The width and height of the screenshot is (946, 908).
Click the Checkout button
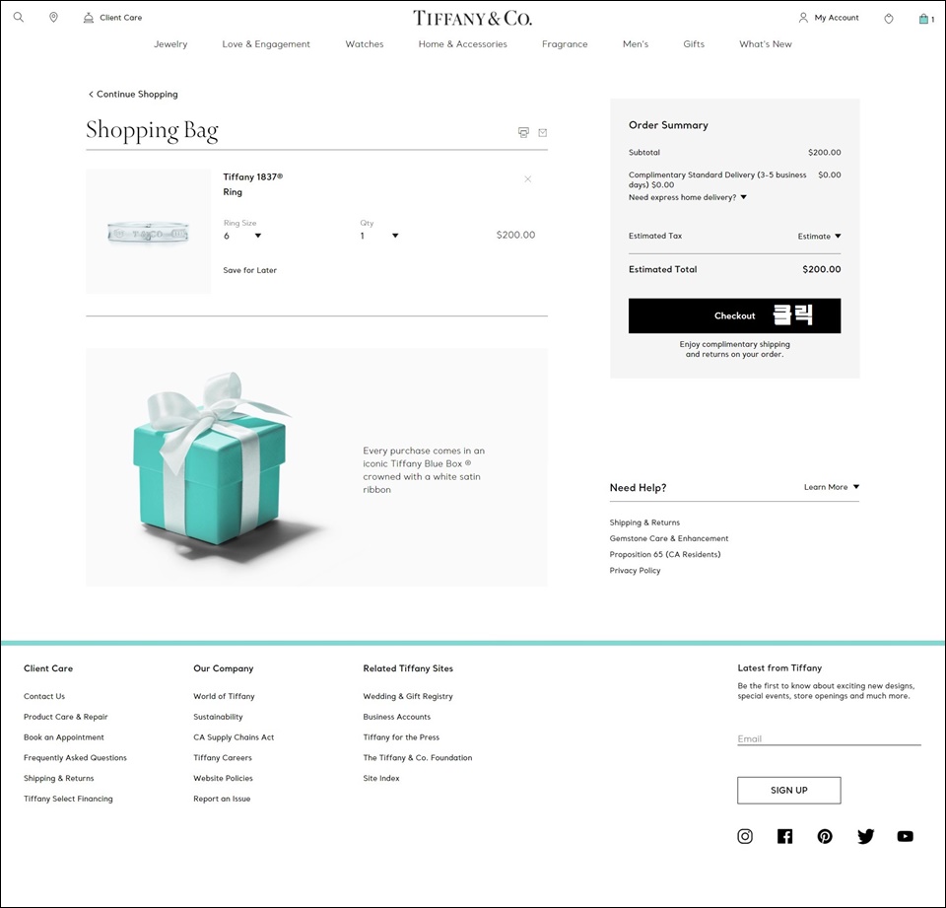735,315
